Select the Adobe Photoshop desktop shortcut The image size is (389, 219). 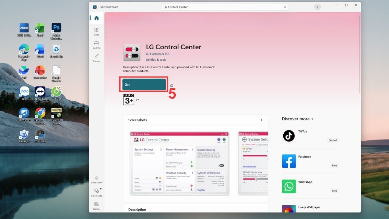tap(56, 31)
